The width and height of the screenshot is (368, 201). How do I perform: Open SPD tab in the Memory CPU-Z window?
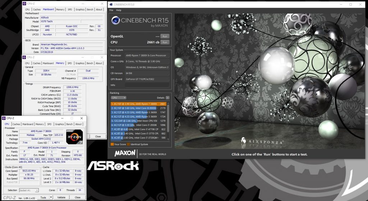(70, 63)
